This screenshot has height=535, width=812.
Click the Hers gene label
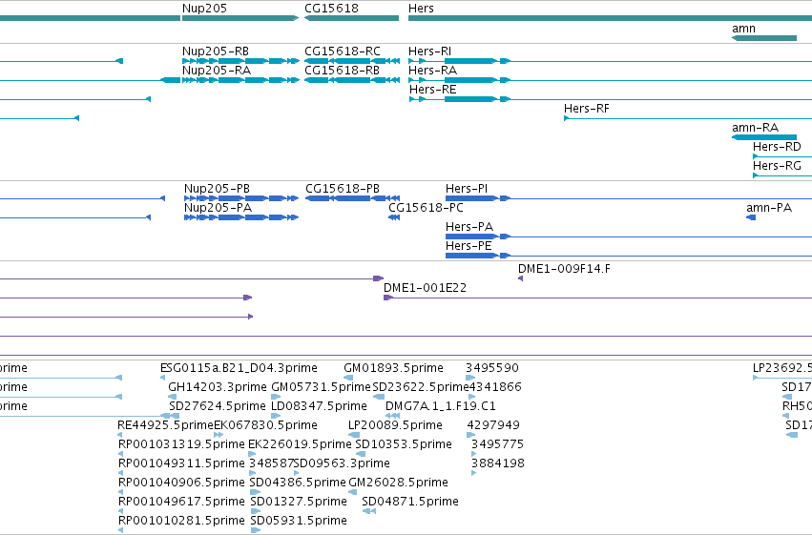421,9
